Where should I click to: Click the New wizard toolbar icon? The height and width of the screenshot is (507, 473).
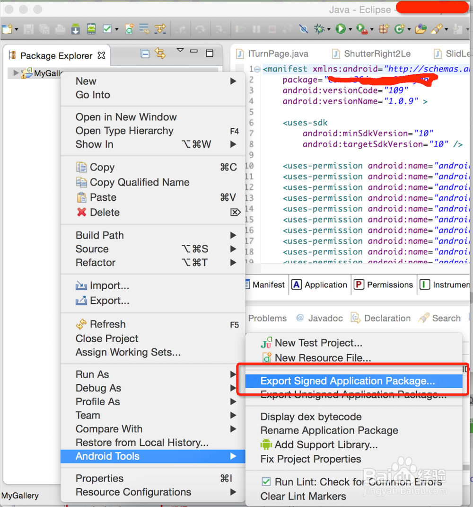click(7, 29)
